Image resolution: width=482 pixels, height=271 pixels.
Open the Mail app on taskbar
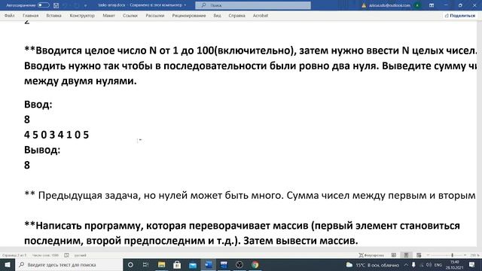click(193, 264)
